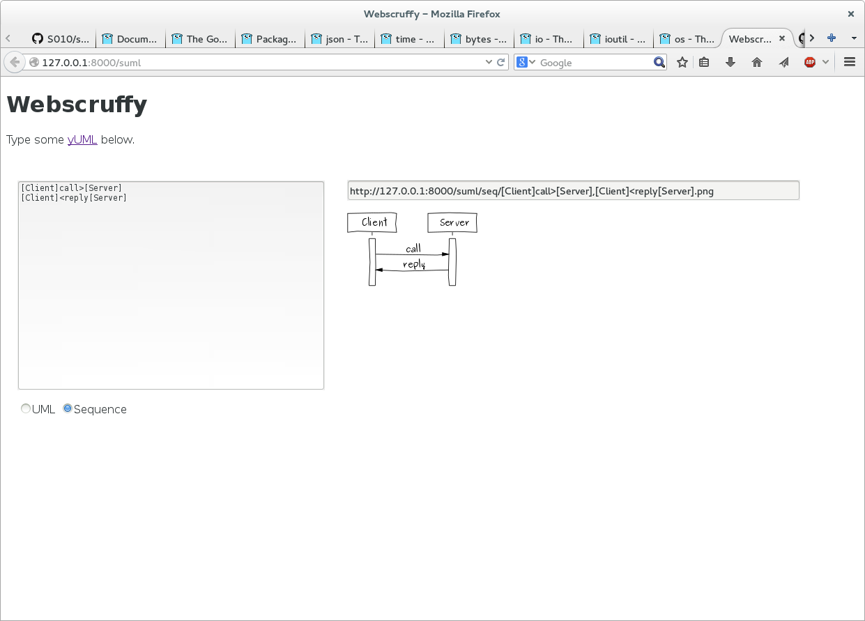Expand the list all tabs dropdown

point(854,38)
